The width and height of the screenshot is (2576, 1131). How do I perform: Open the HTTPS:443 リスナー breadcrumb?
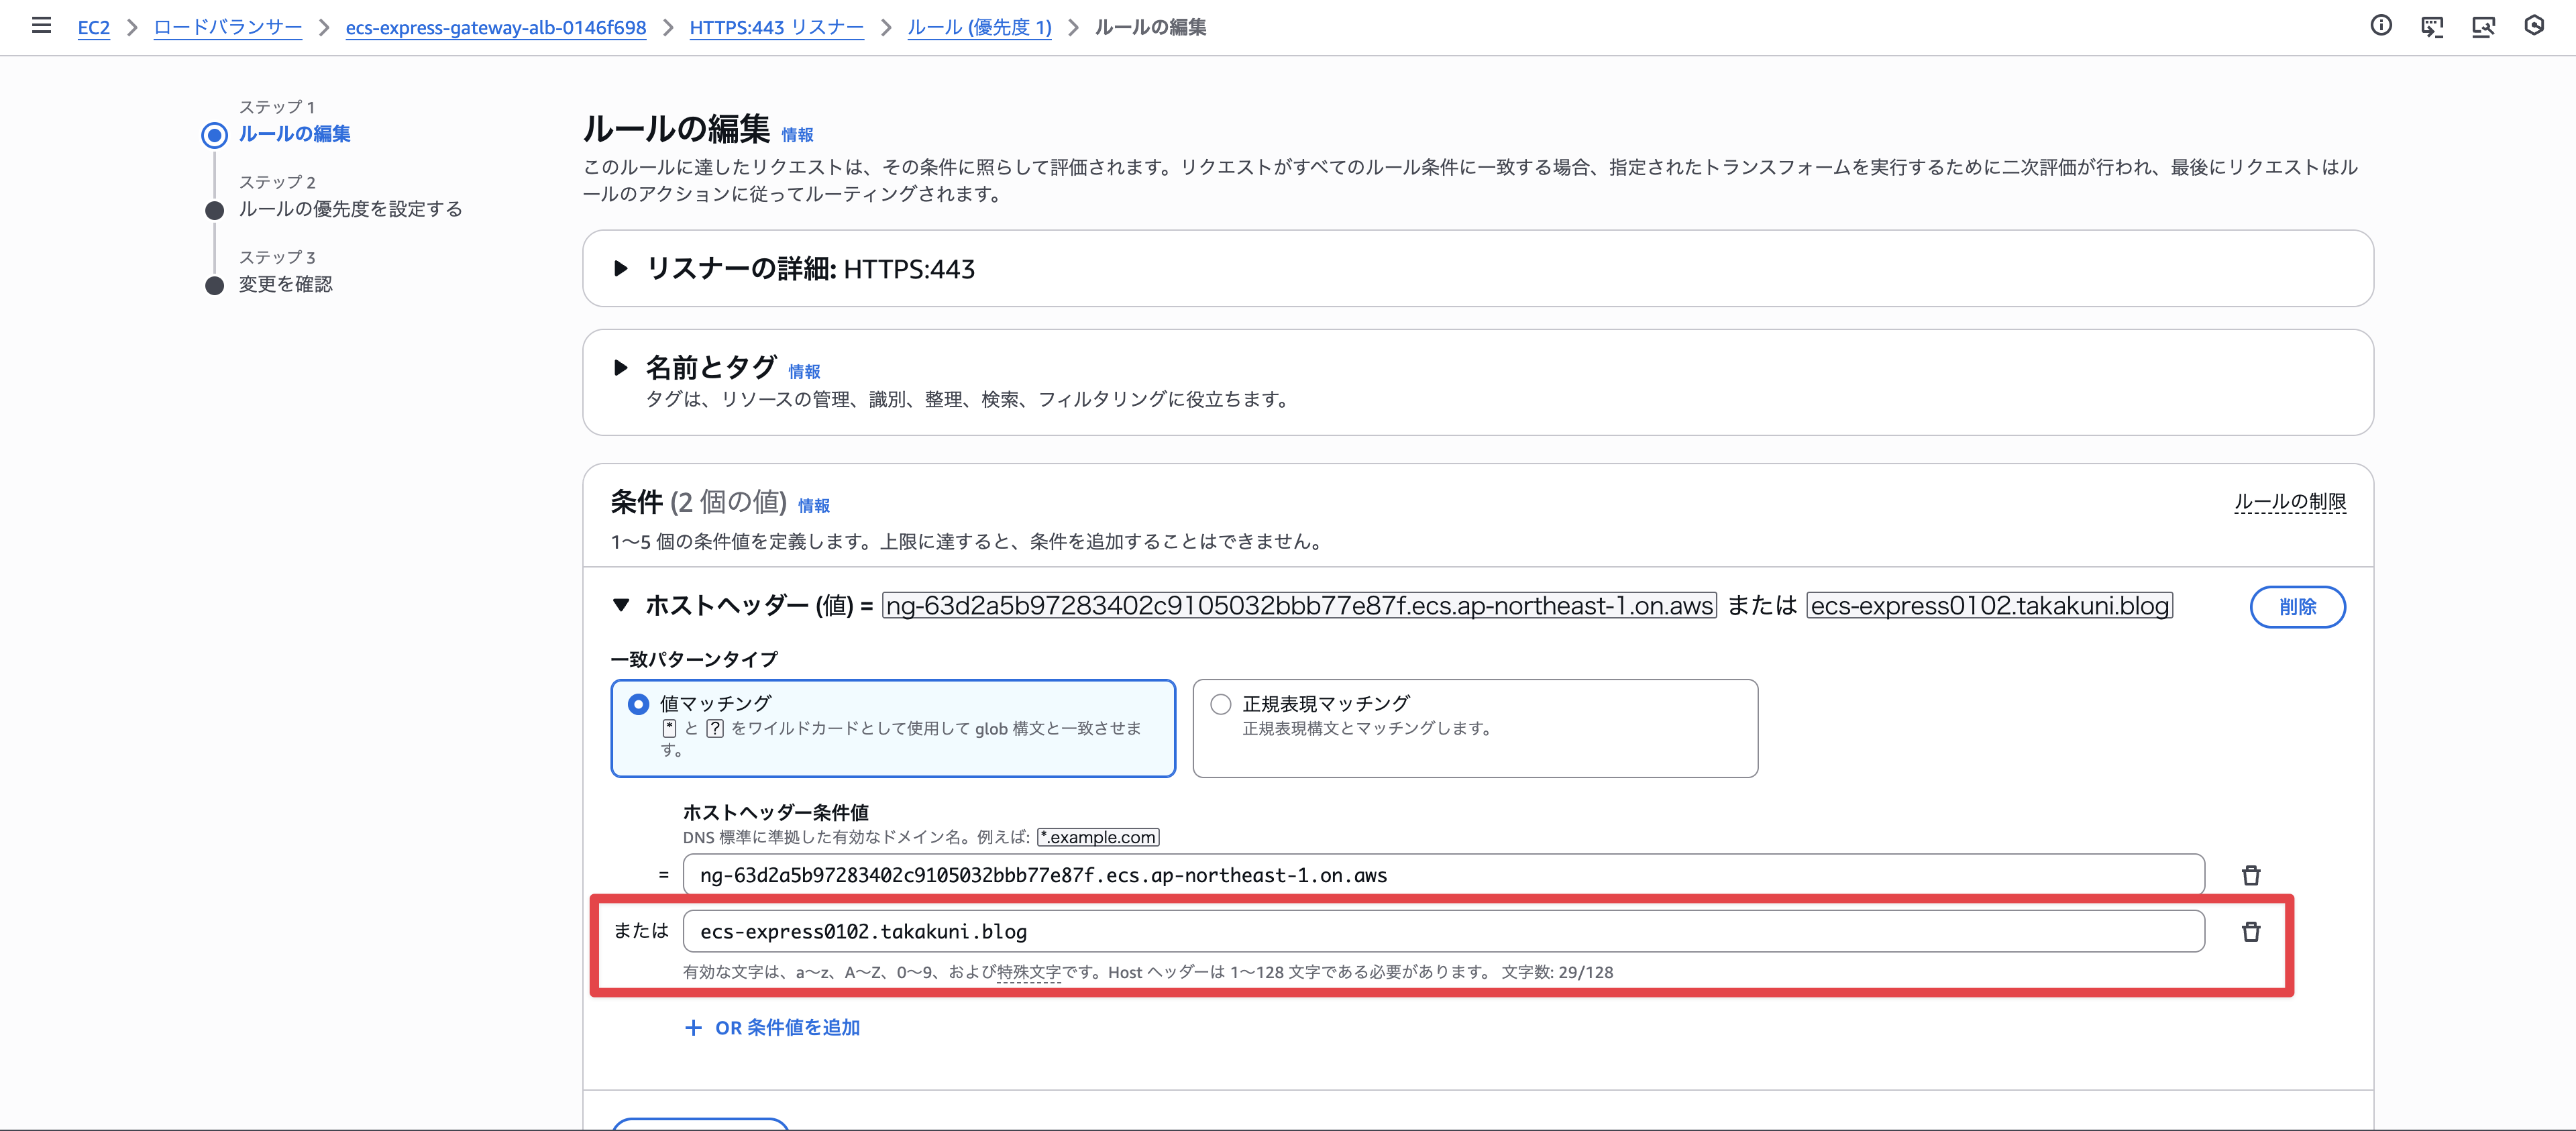pyautogui.click(x=776, y=27)
